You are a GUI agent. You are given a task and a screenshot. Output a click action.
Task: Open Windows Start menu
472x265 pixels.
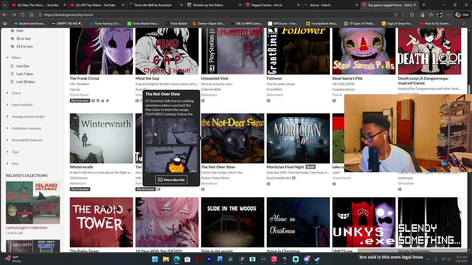coord(155,259)
